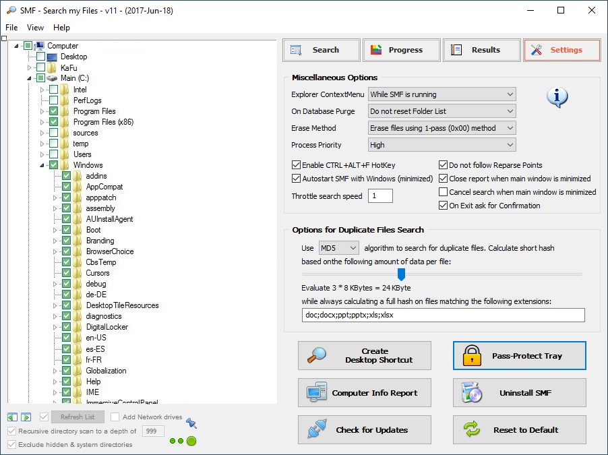Open the Help menu

click(x=61, y=28)
